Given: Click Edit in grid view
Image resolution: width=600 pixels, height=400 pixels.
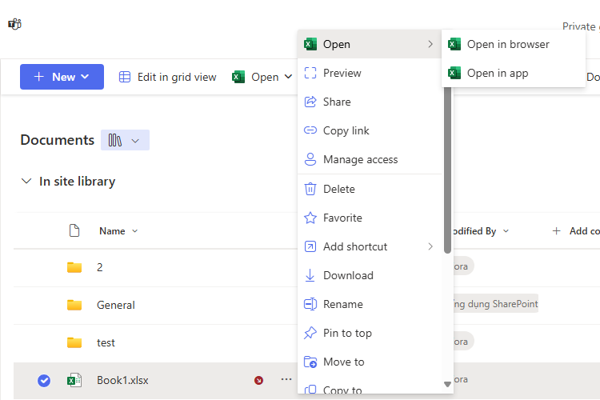Looking at the screenshot, I should pos(168,77).
